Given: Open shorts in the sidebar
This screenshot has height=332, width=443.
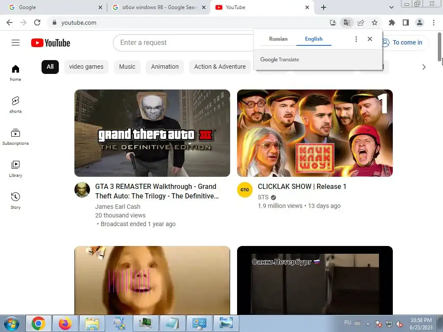Looking at the screenshot, I should point(16,105).
